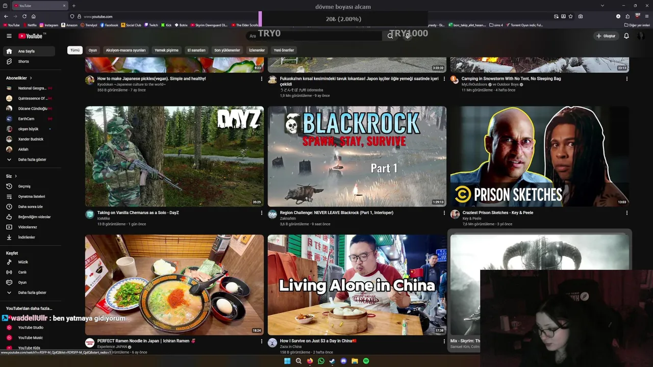This screenshot has height=367, width=653.
Task: Select the Tümü filter chip
Action: tap(75, 50)
